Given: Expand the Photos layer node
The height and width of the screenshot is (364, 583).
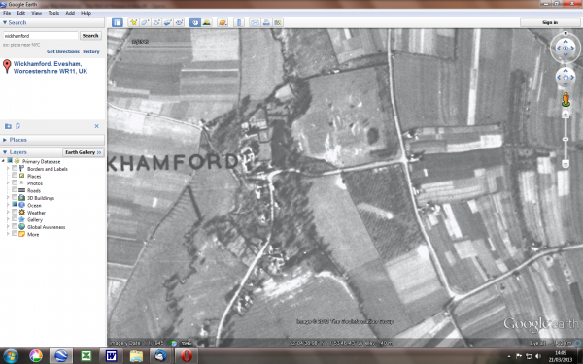Looking at the screenshot, I should (8, 182).
